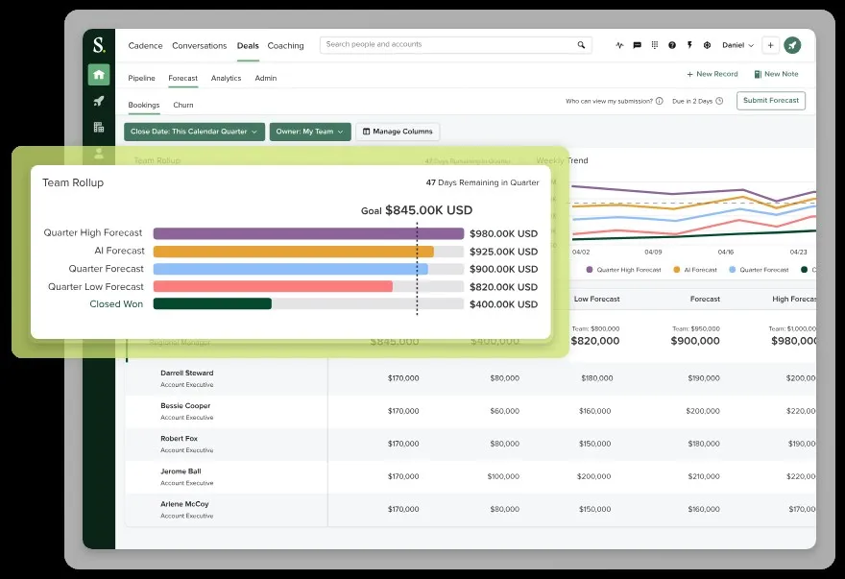
Task: Open the Owner: My Team filter
Action: coord(310,132)
